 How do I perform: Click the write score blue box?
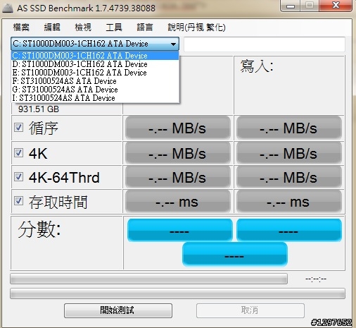point(289,230)
